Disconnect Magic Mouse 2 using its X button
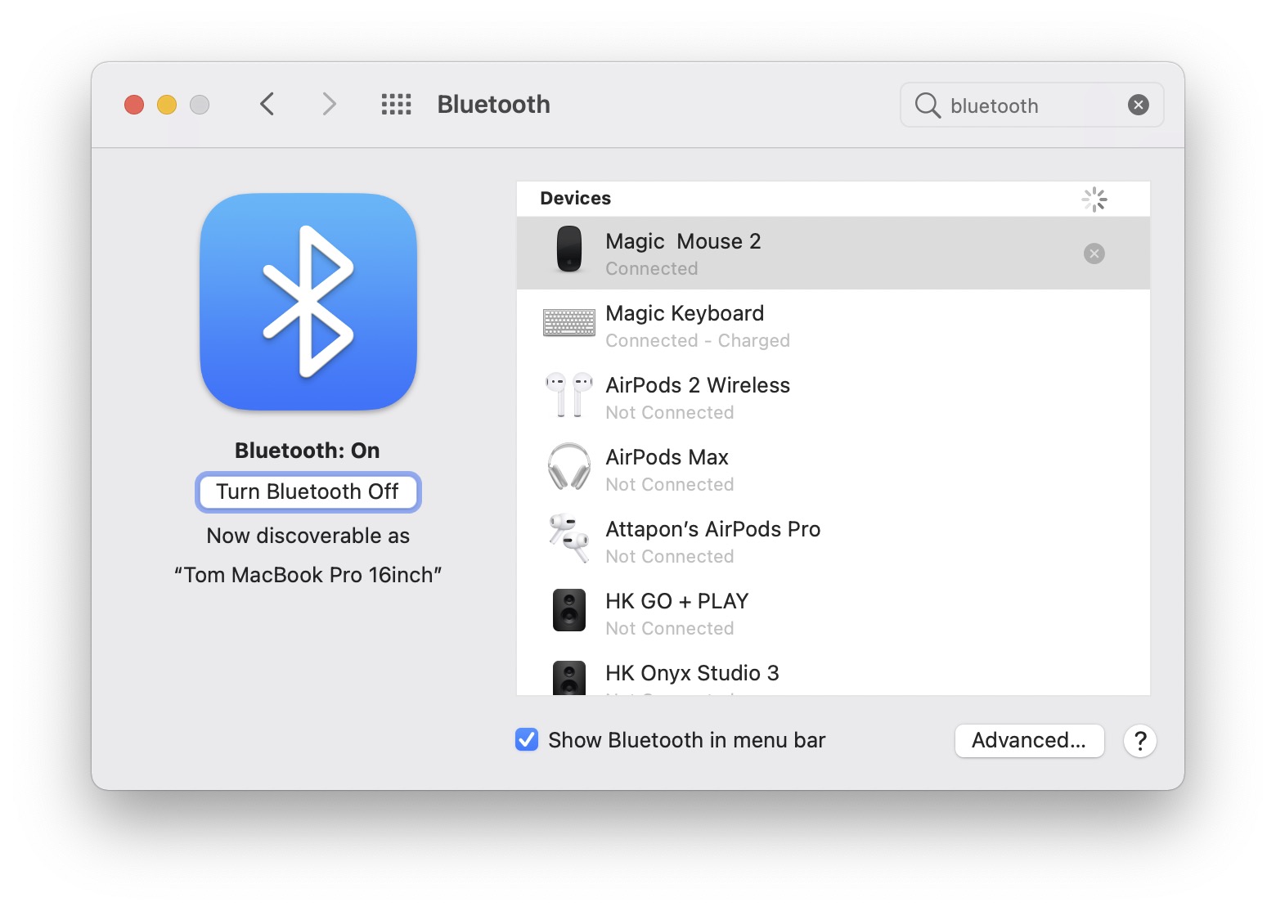This screenshot has height=911, width=1276. coord(1094,254)
